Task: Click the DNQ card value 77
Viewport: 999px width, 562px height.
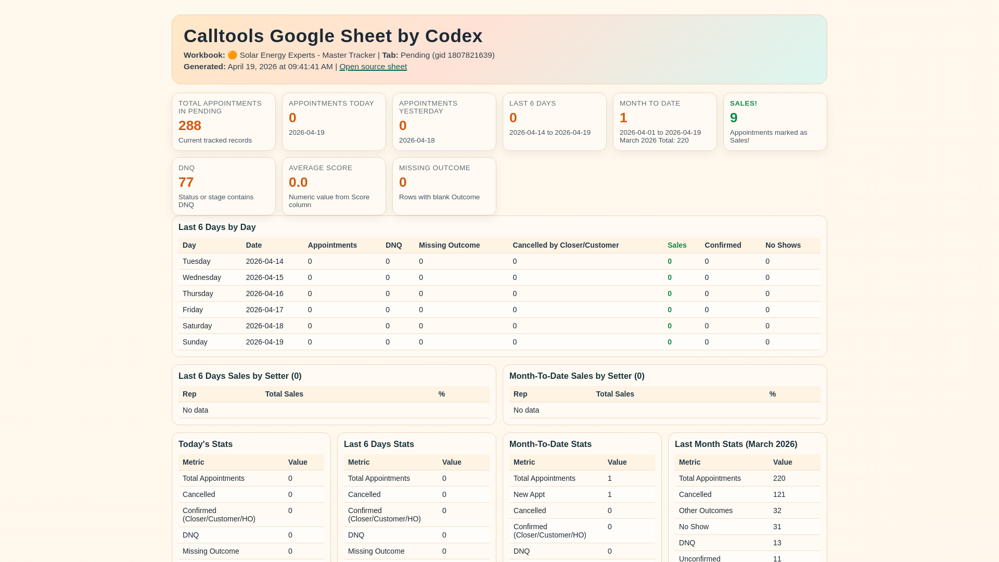Action: coord(186,182)
